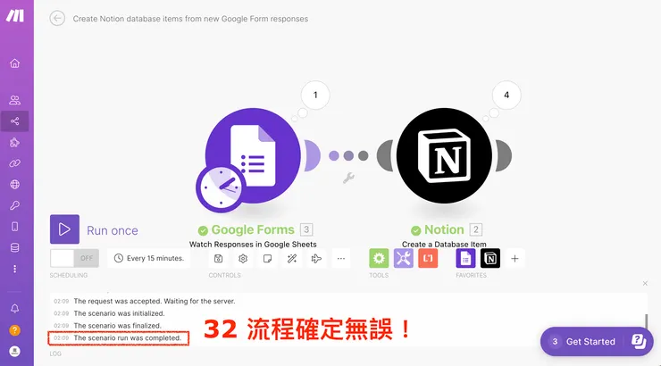Open Notion output bubble 4
This screenshot has width=661, height=366.
click(x=506, y=96)
